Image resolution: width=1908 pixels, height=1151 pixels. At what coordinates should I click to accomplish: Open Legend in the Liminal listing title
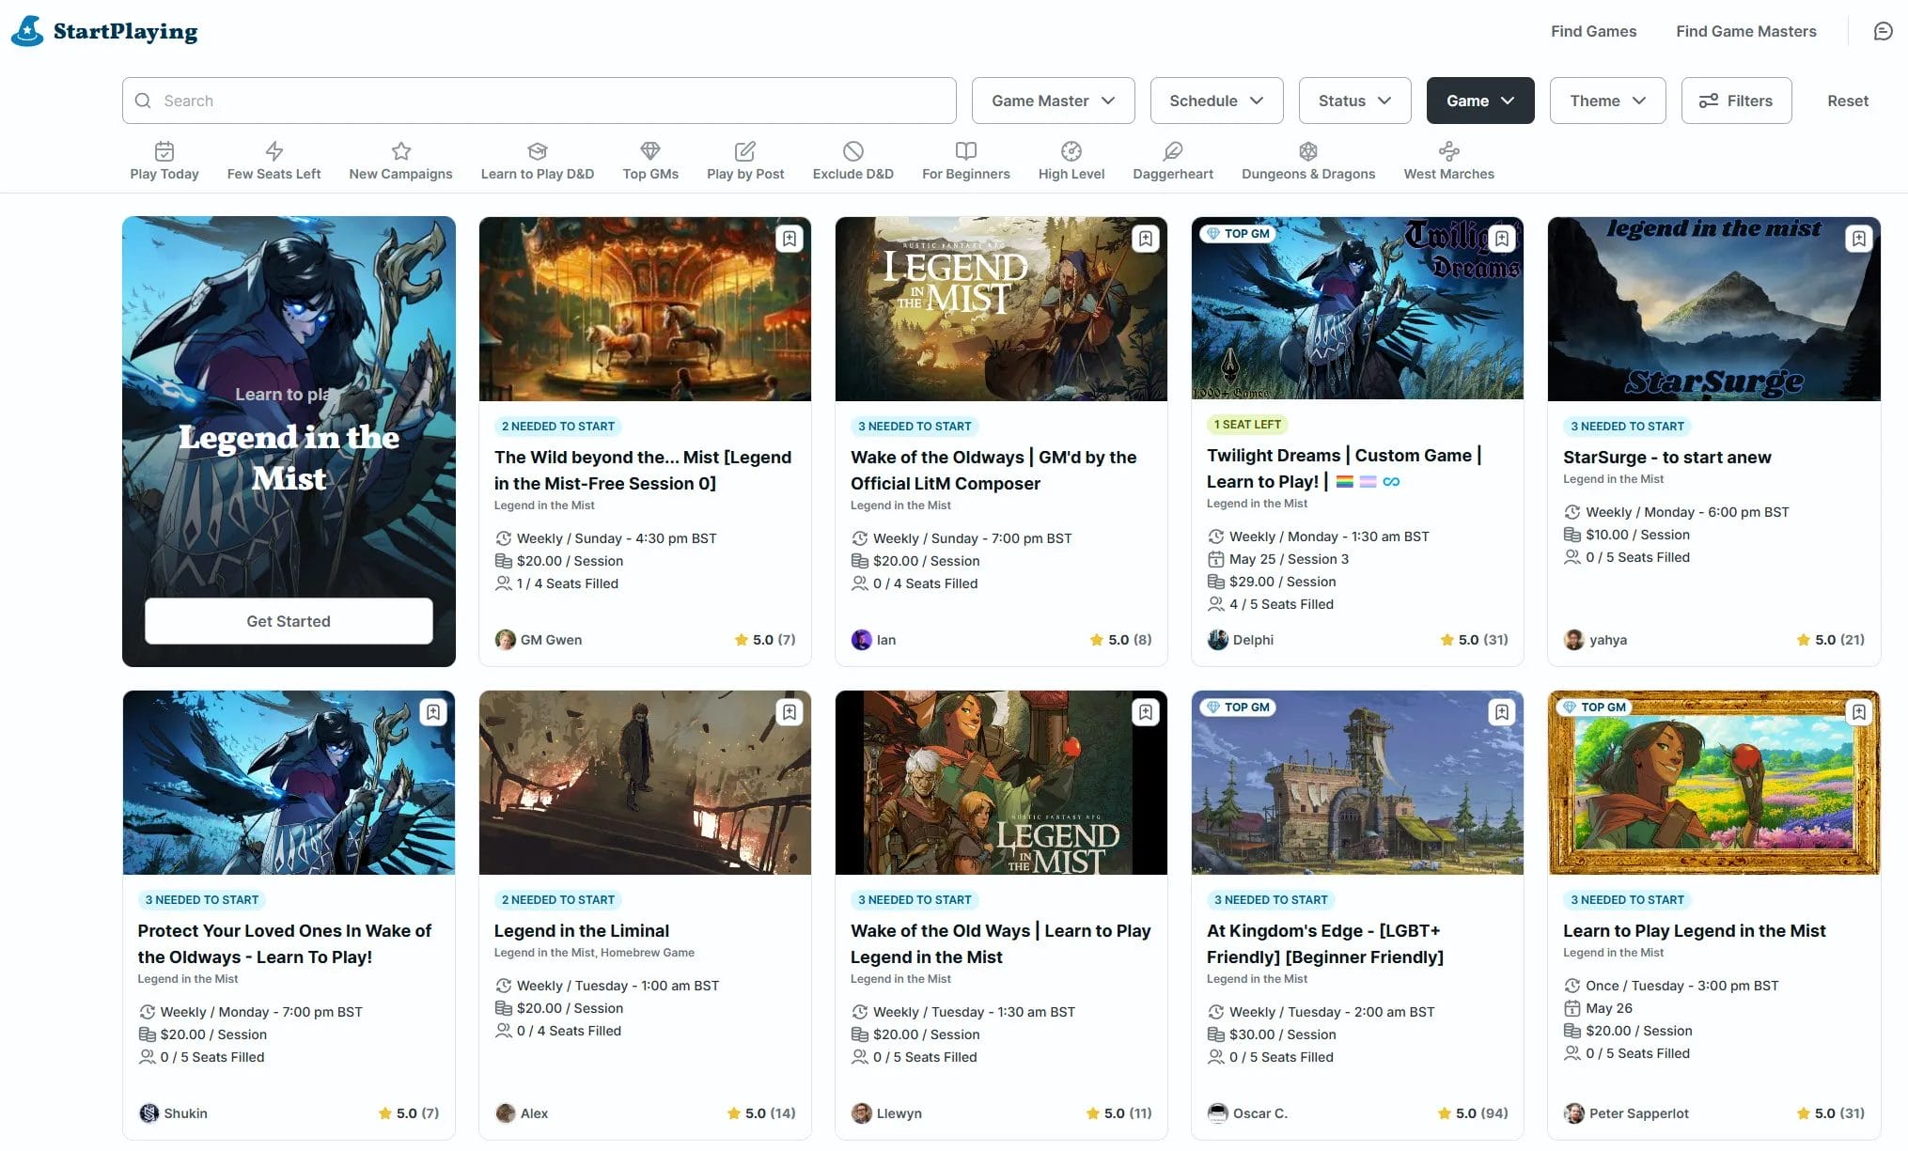[582, 930]
